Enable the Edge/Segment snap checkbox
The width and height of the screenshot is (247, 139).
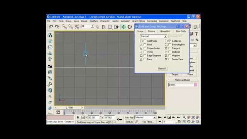pos(145,56)
